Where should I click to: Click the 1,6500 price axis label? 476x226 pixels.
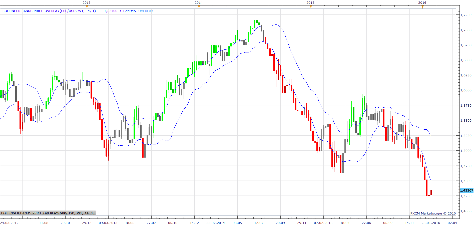pos(466,60)
